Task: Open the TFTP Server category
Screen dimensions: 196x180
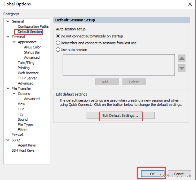Action: click(x=27, y=78)
